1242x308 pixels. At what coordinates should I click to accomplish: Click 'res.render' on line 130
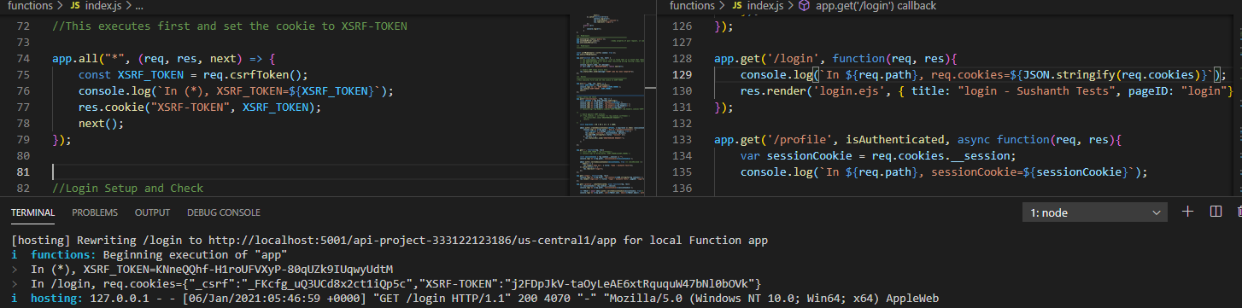(774, 91)
